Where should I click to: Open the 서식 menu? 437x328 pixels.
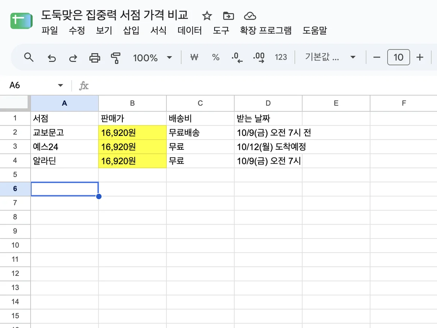tap(158, 31)
